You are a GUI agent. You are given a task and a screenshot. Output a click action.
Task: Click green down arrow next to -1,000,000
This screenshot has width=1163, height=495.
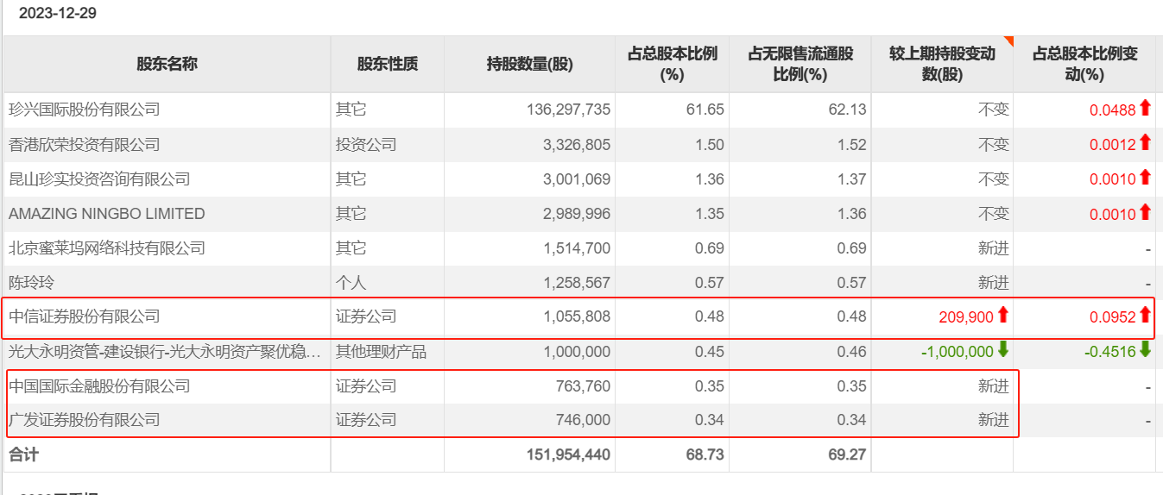1002,350
